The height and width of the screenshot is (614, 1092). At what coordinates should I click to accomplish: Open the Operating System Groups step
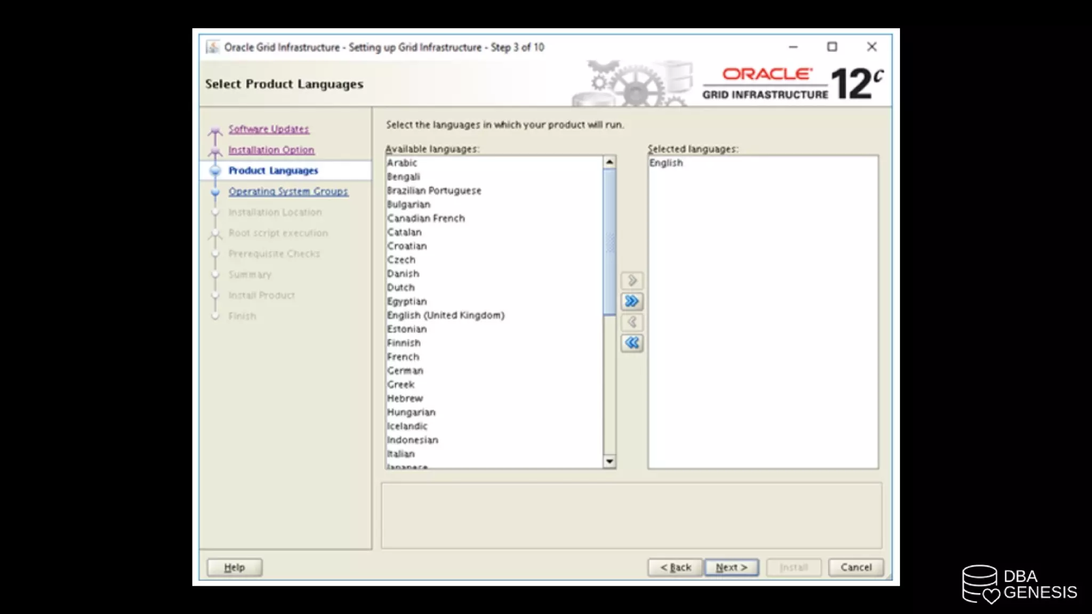pyautogui.click(x=288, y=191)
